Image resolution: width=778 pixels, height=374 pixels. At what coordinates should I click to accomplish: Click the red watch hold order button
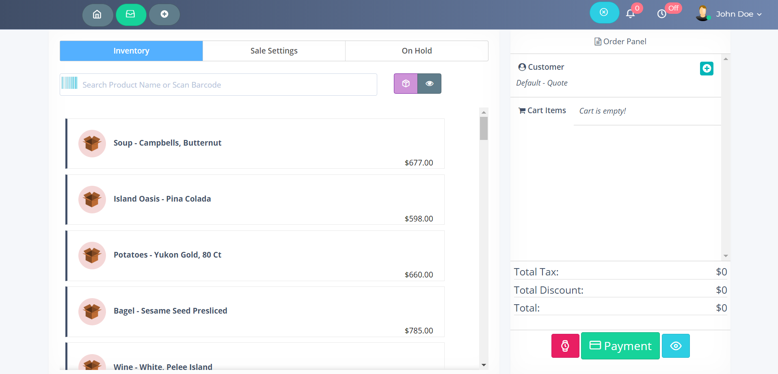tap(565, 346)
